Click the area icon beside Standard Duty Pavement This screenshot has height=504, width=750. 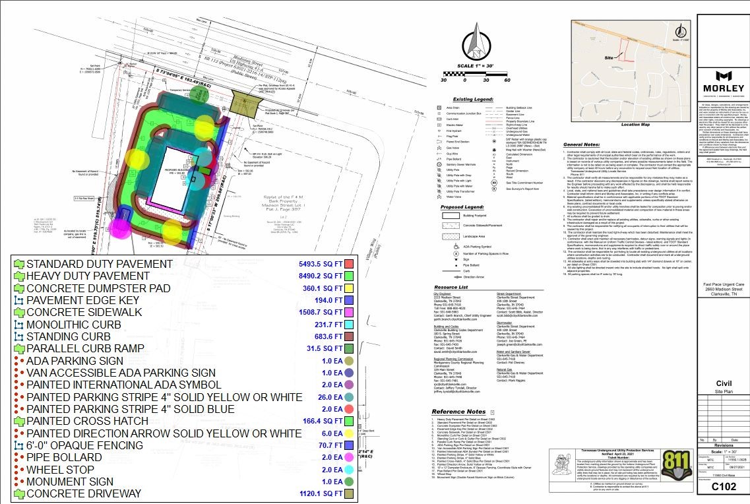pos(18,264)
